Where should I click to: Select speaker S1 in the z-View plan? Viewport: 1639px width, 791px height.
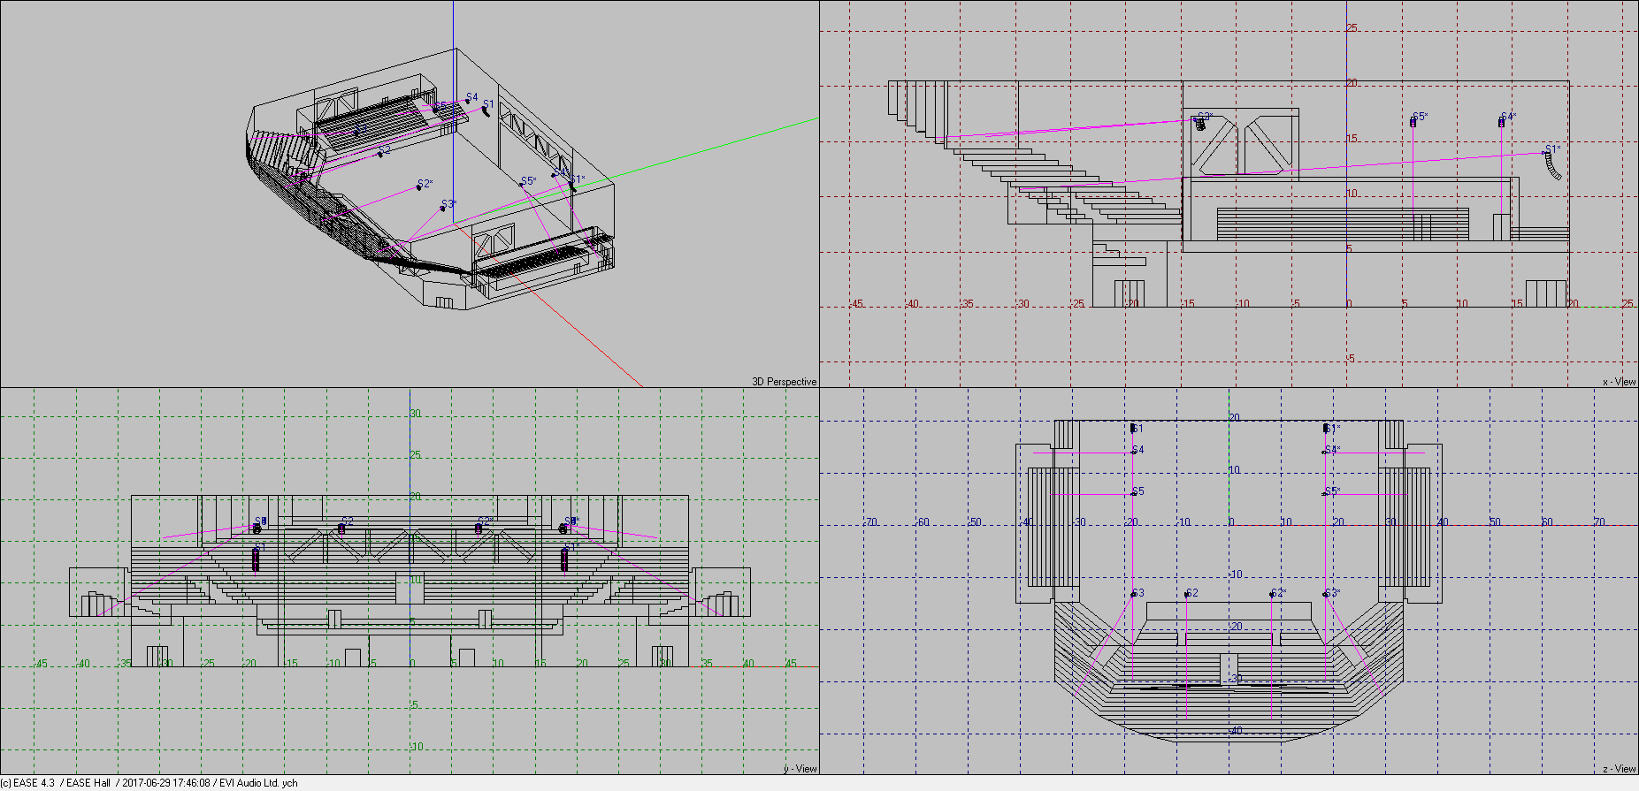click(x=1133, y=429)
